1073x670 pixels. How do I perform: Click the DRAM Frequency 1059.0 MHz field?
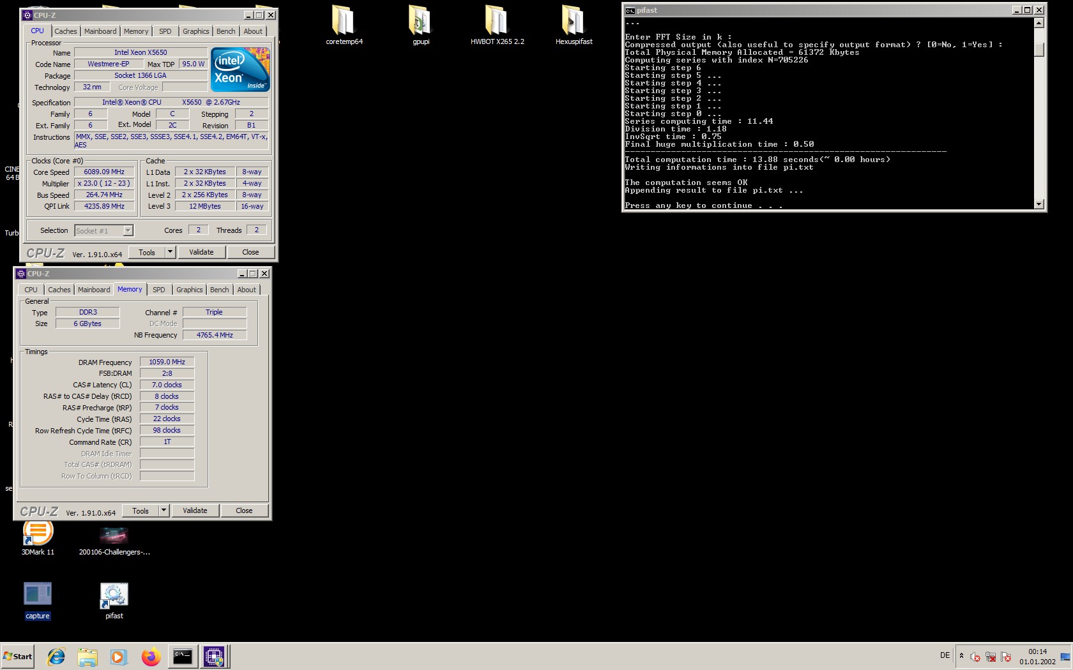pos(167,362)
